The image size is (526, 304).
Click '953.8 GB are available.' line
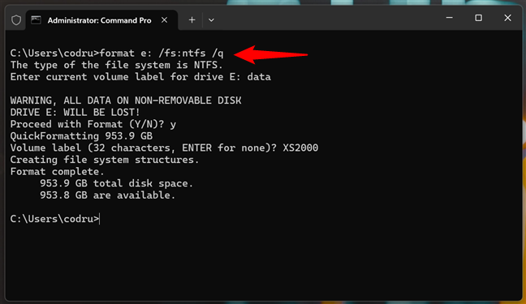[108, 195]
